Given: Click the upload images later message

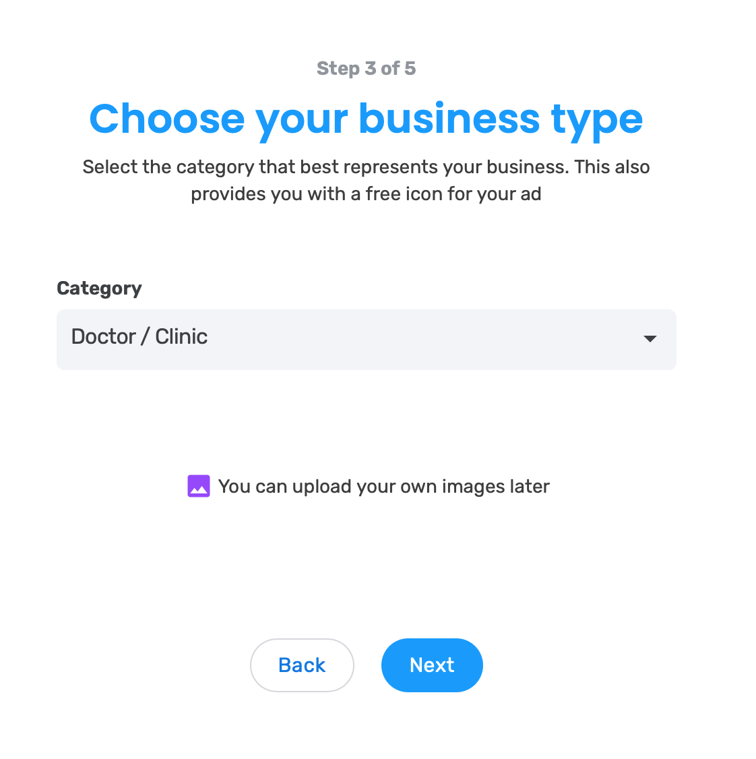Looking at the screenshot, I should coord(383,485).
